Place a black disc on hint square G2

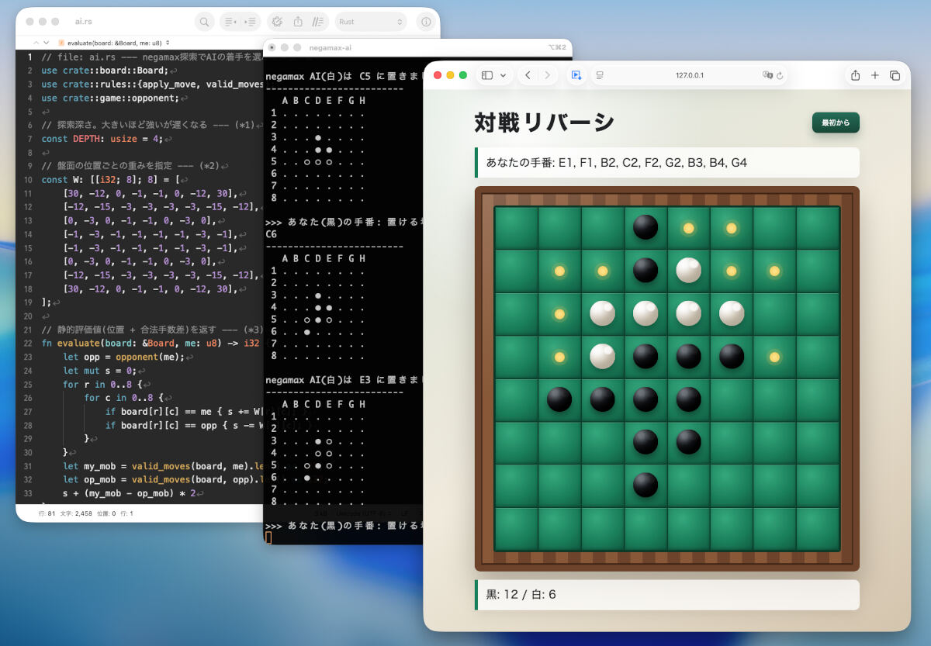coord(774,271)
